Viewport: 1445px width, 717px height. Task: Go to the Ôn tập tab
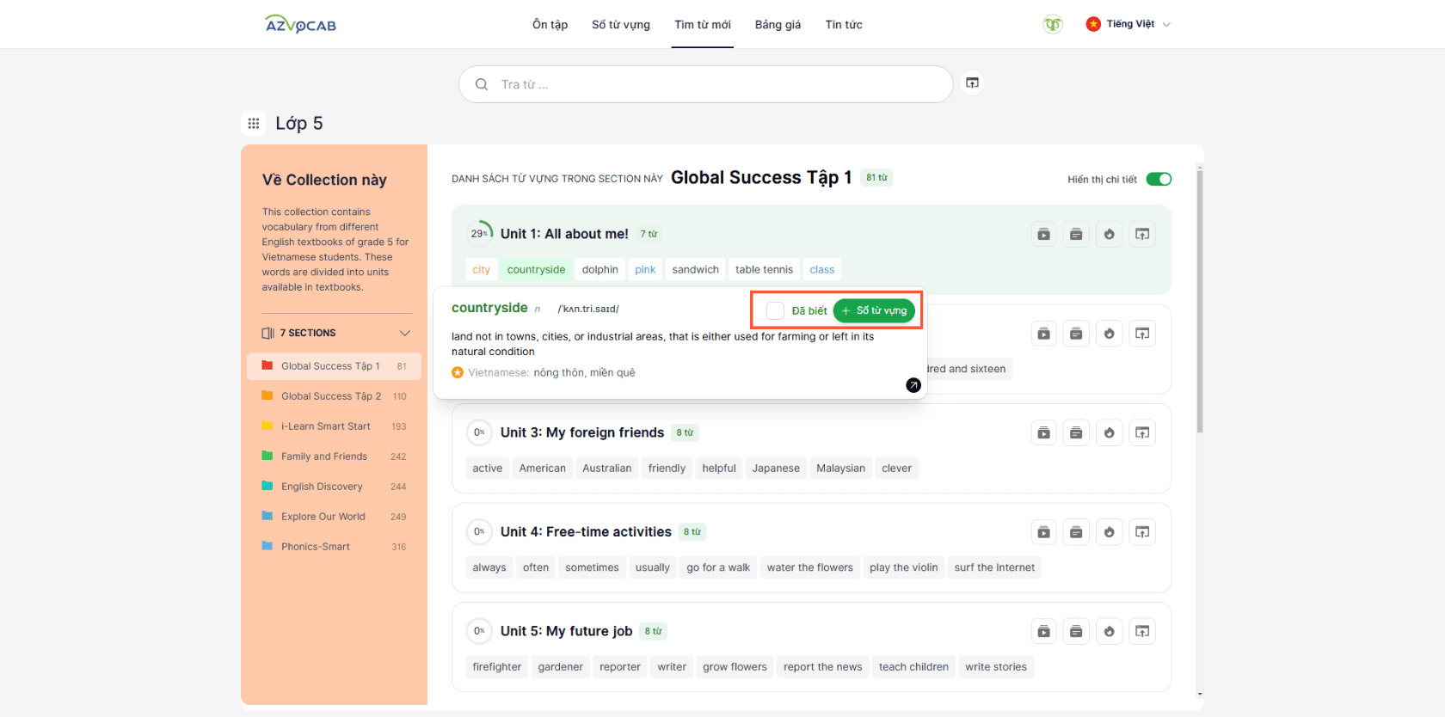(x=550, y=24)
